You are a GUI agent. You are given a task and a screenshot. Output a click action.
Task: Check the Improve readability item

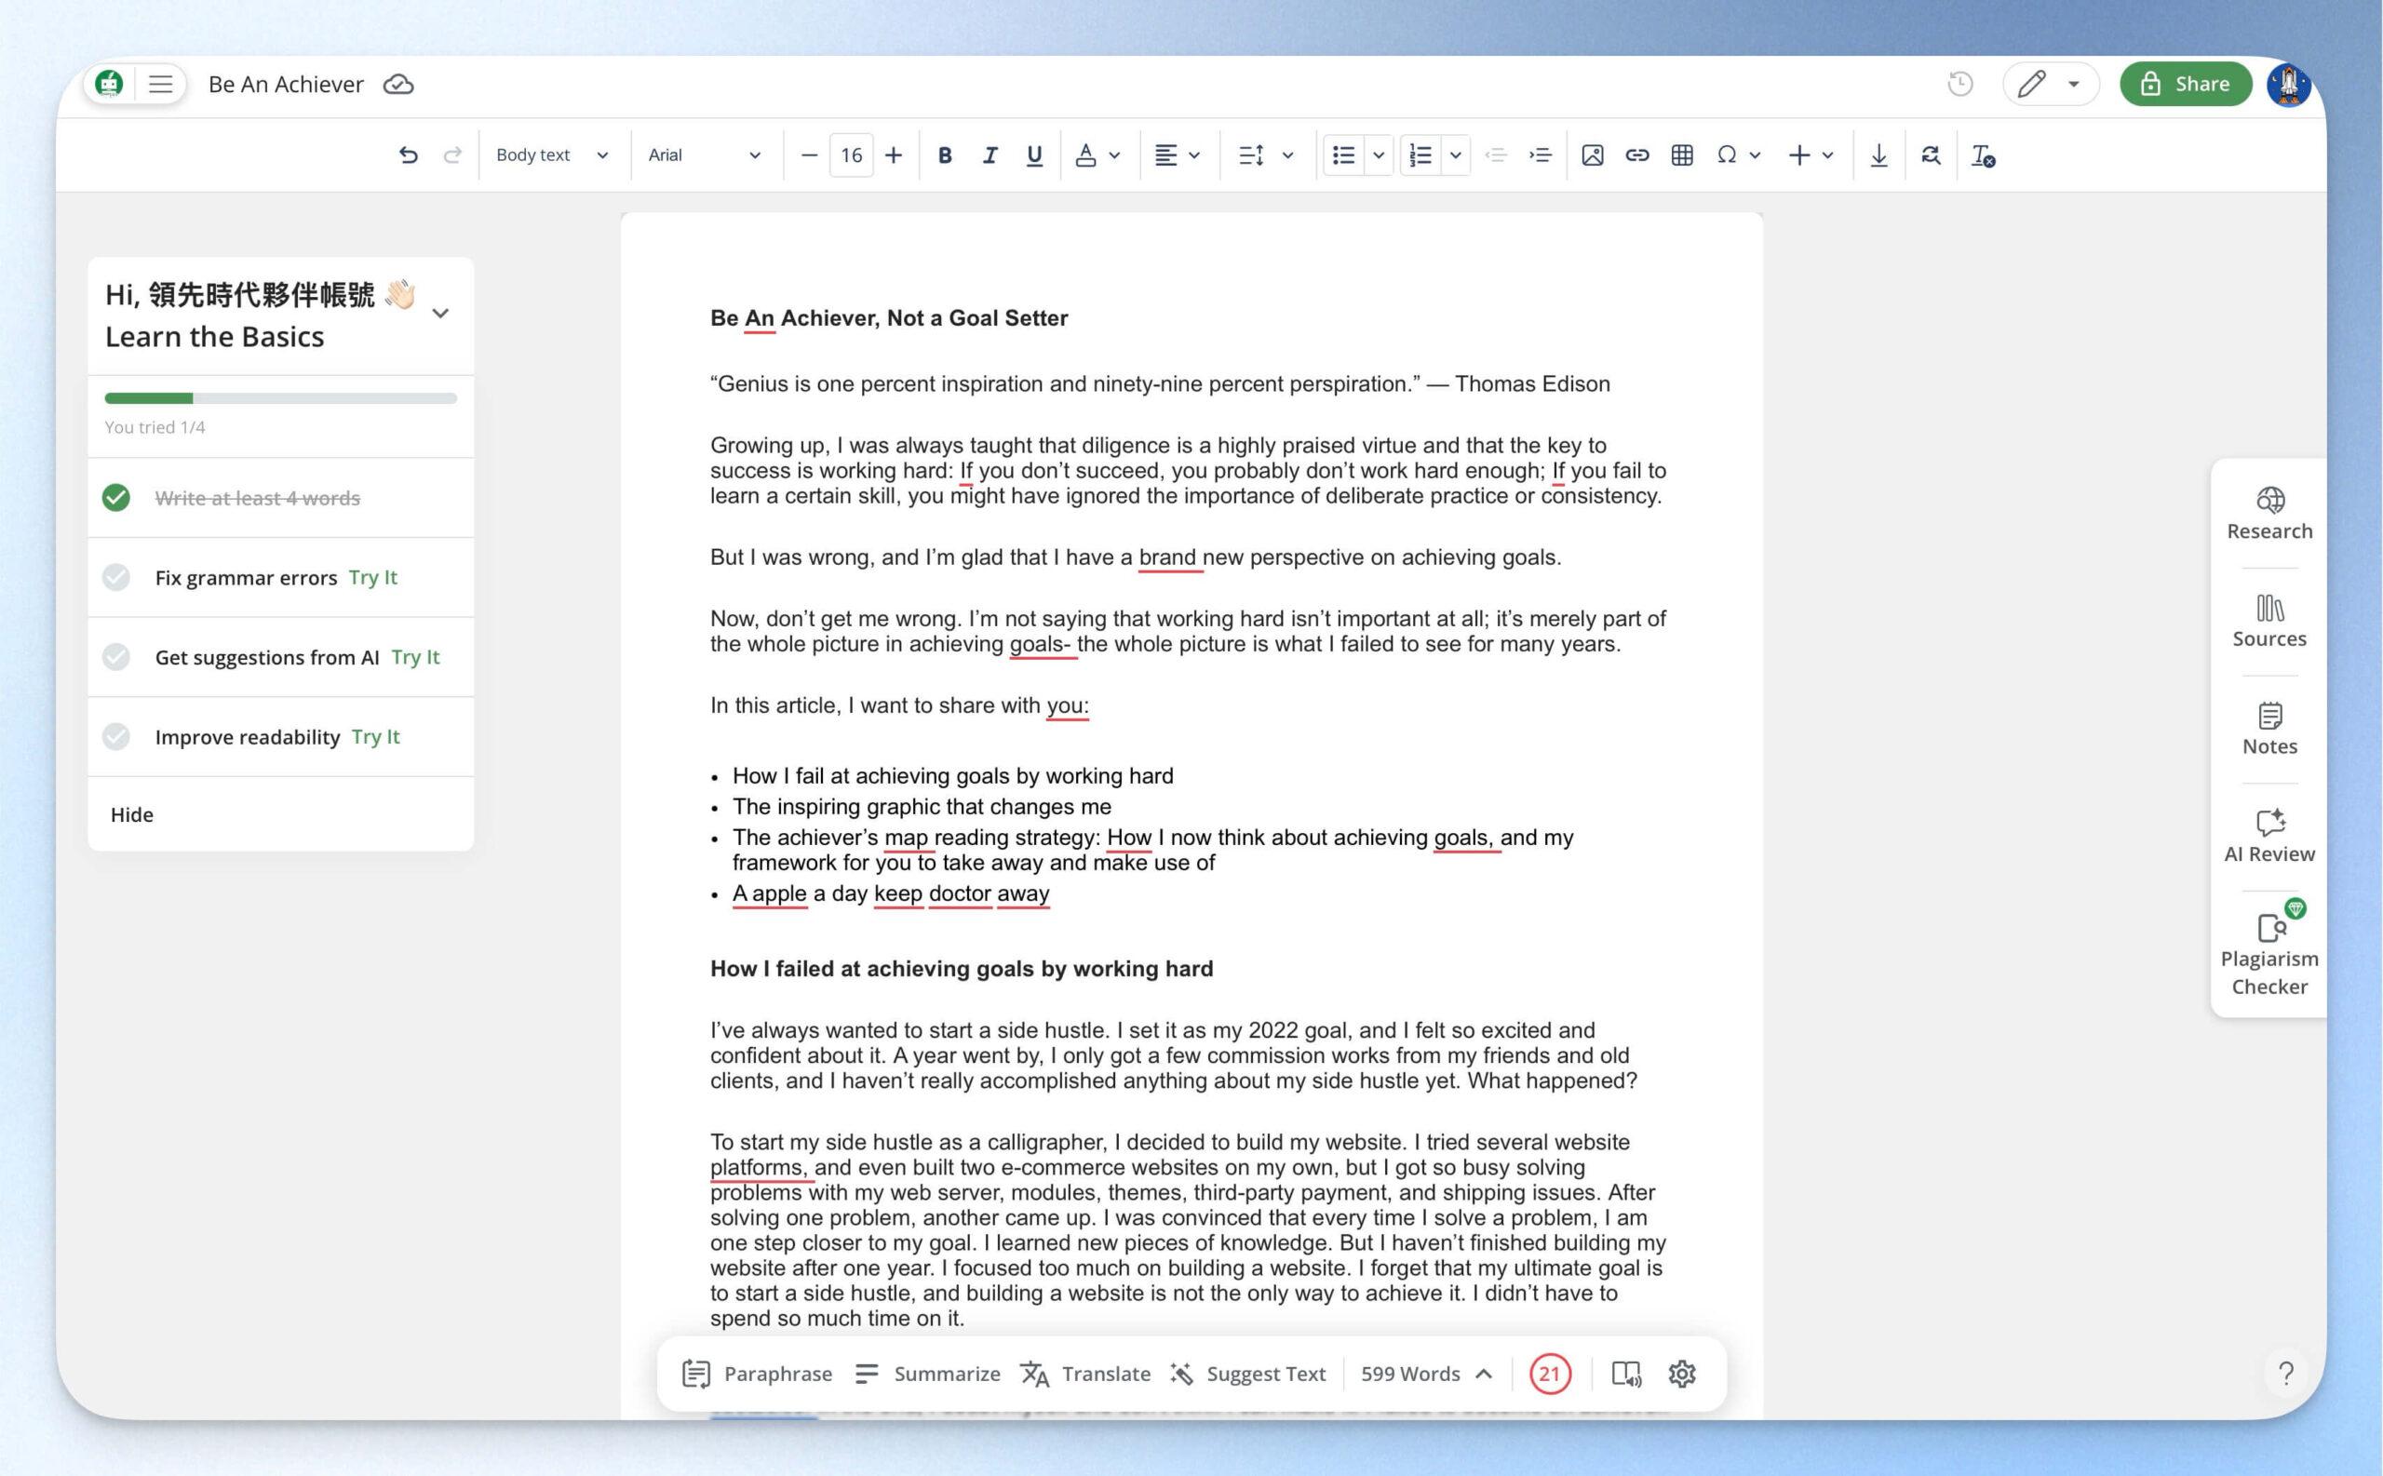click(116, 737)
